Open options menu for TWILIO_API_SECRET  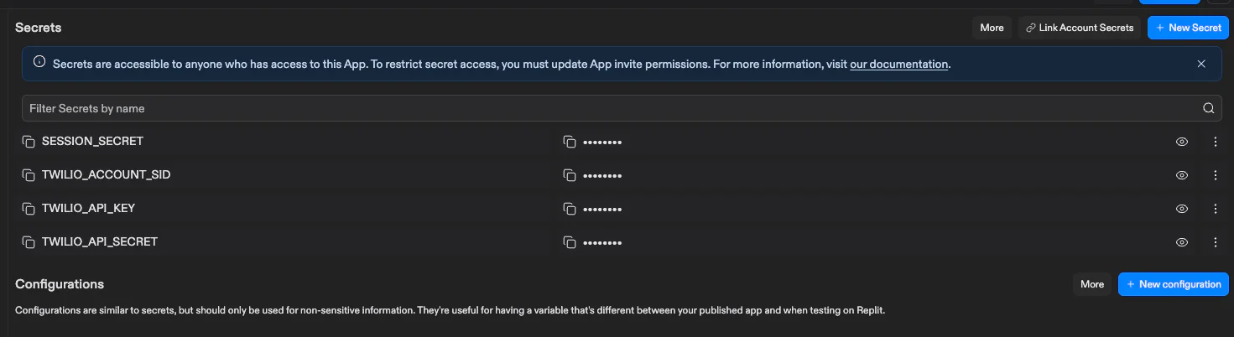point(1216,242)
